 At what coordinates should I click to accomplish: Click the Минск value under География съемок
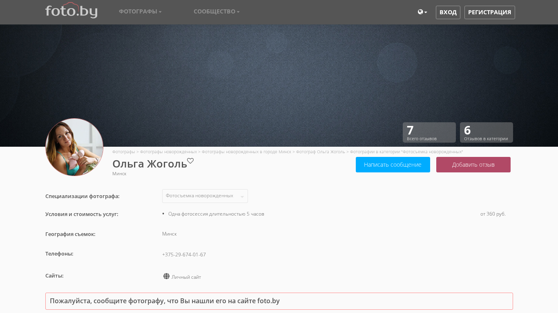coord(169,234)
